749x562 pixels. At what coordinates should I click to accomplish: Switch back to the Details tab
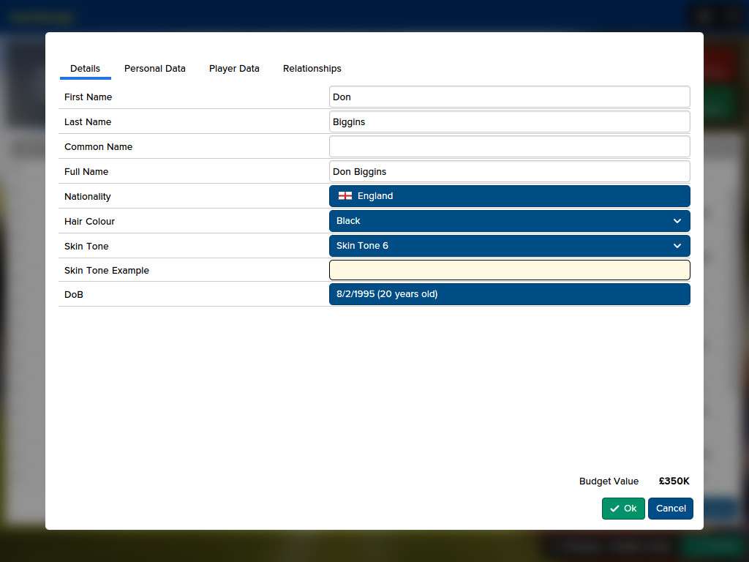click(x=85, y=68)
